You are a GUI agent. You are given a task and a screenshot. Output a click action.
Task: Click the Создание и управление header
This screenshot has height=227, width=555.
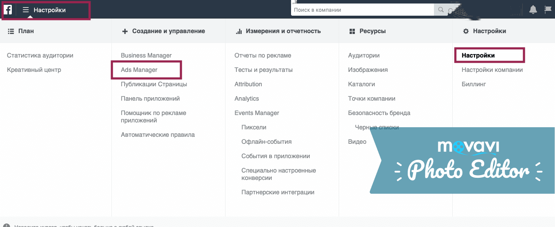pyautogui.click(x=163, y=31)
